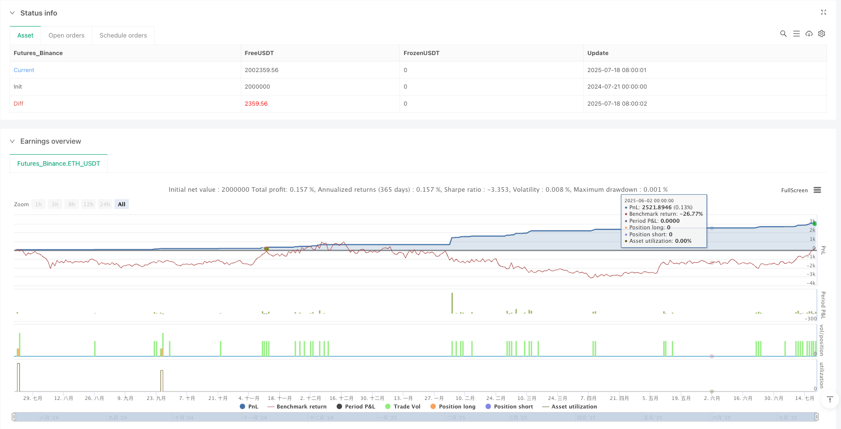Select the Futures_Binance.ETH_USDT chart tab
841x429 pixels.
point(59,164)
